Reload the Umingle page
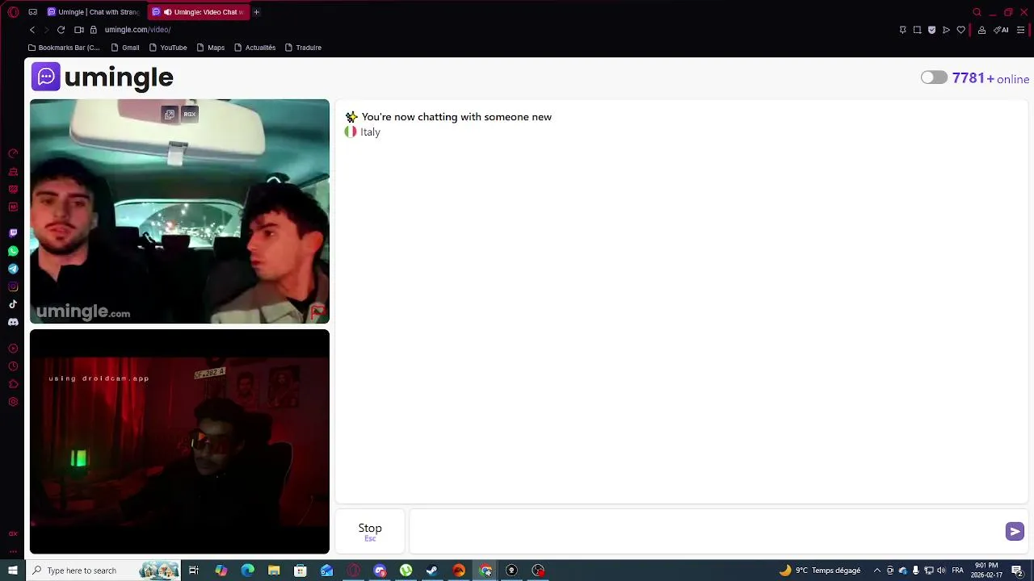1034x581 pixels. [x=61, y=30]
